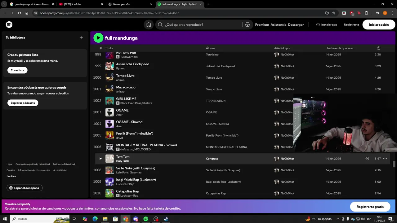
Task: Open Premium menu link
Action: 262,24
